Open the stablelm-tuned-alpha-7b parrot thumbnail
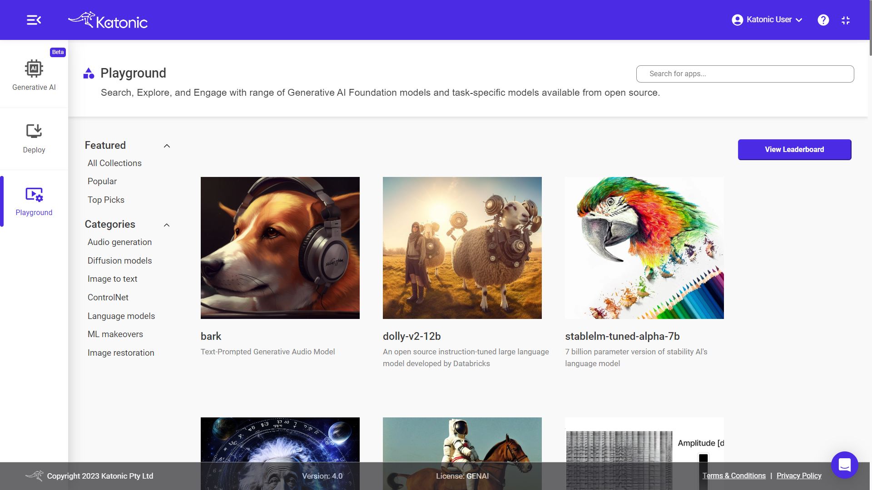The image size is (872, 490). [644, 248]
